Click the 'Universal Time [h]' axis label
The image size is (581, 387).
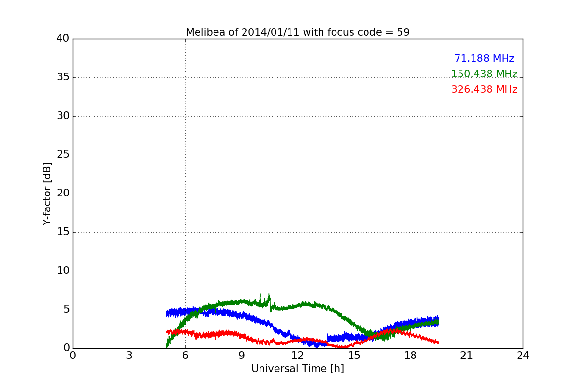tap(298, 369)
